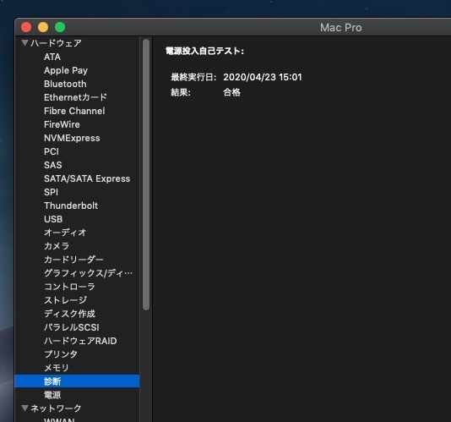Close the window with red button
This screenshot has width=451, height=422.
(26, 27)
